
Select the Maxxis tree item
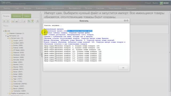coord(18,67)
